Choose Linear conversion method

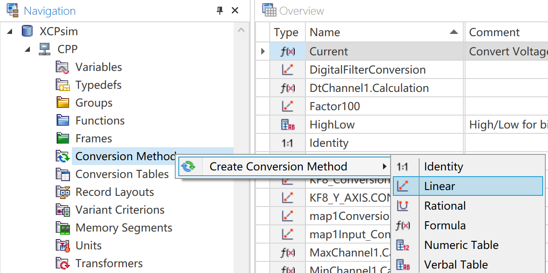(x=468, y=186)
